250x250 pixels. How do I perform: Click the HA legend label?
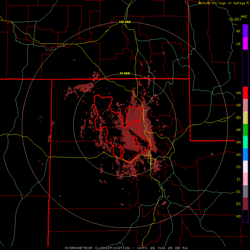point(238,93)
